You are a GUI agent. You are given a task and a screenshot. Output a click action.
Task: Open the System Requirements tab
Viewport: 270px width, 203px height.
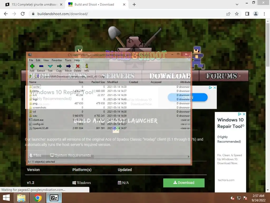[70, 155]
